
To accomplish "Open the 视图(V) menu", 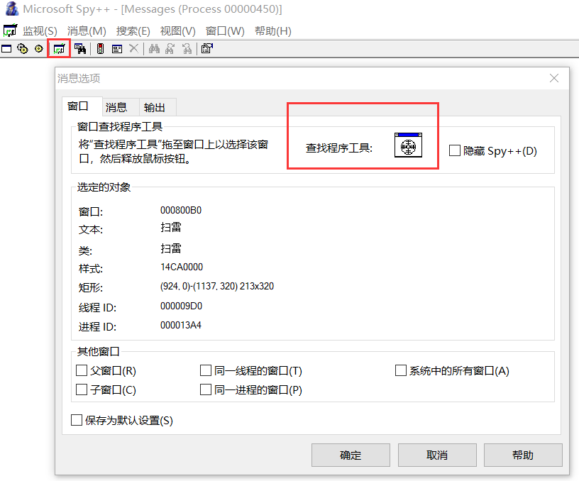I will [x=177, y=31].
